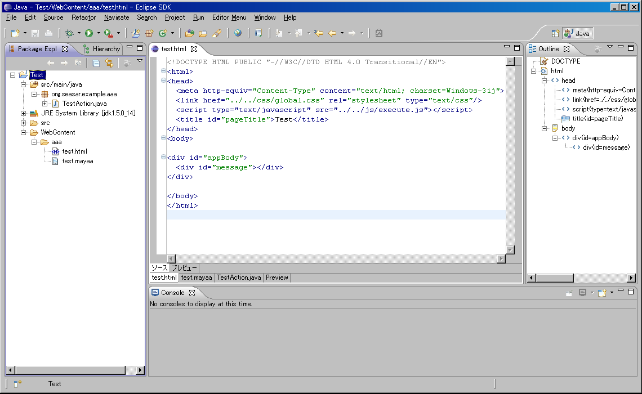Click Outline horizontal scrollbar right arrow
Image resolution: width=642 pixels, height=394 pixels.
(631, 278)
